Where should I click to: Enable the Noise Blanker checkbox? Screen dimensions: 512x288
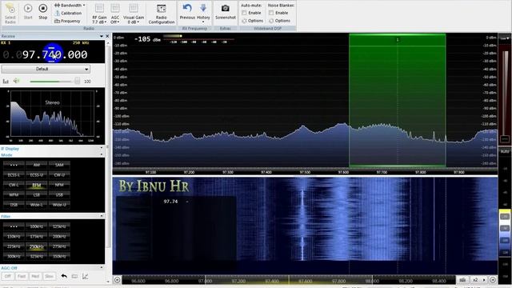click(271, 13)
